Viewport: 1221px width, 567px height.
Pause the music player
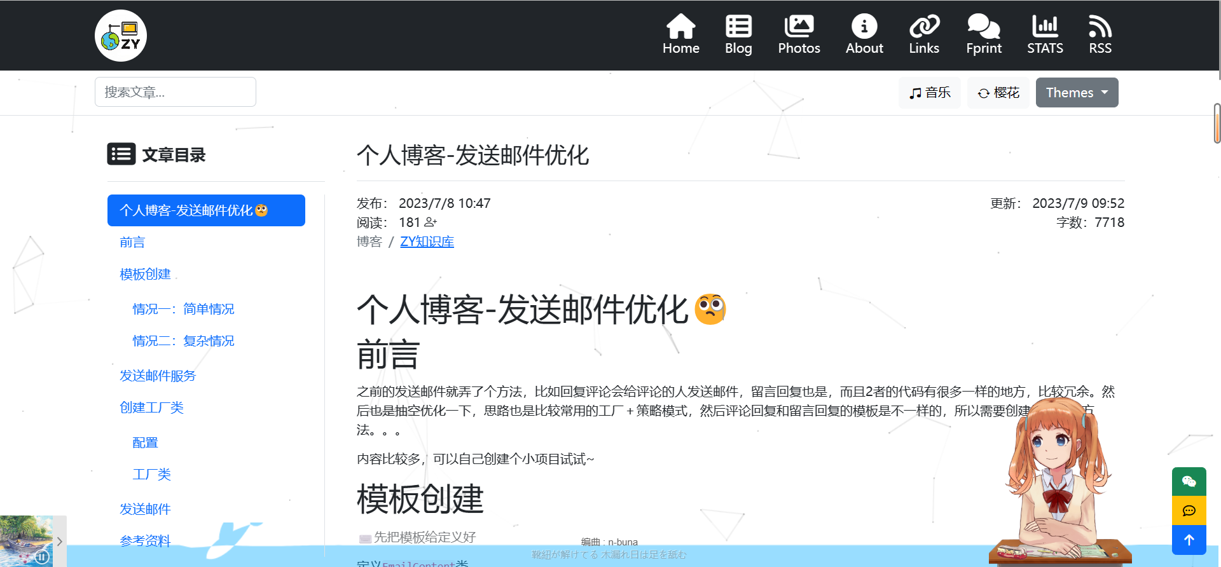coord(42,557)
